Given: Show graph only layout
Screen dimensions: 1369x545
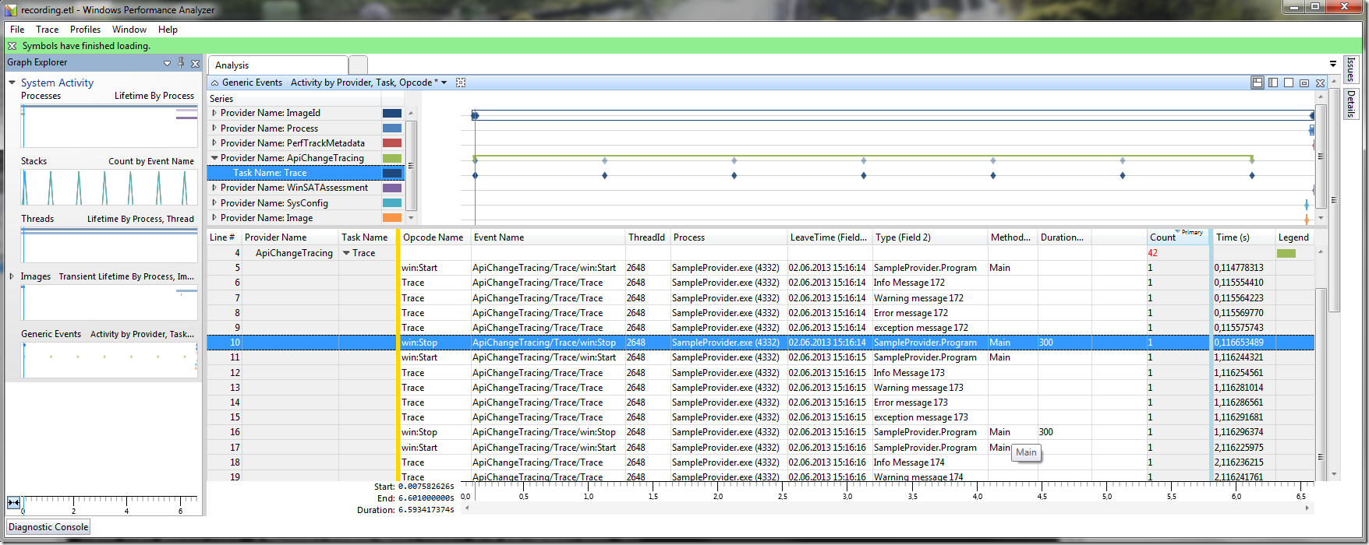Looking at the screenshot, I should tap(1273, 83).
